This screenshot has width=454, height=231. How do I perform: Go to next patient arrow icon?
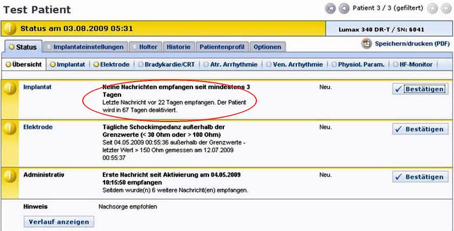433,9
